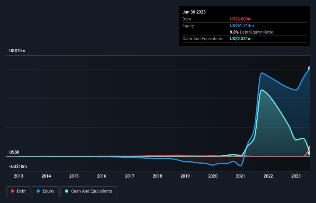Click the Debt label in tooltip

click(187, 19)
